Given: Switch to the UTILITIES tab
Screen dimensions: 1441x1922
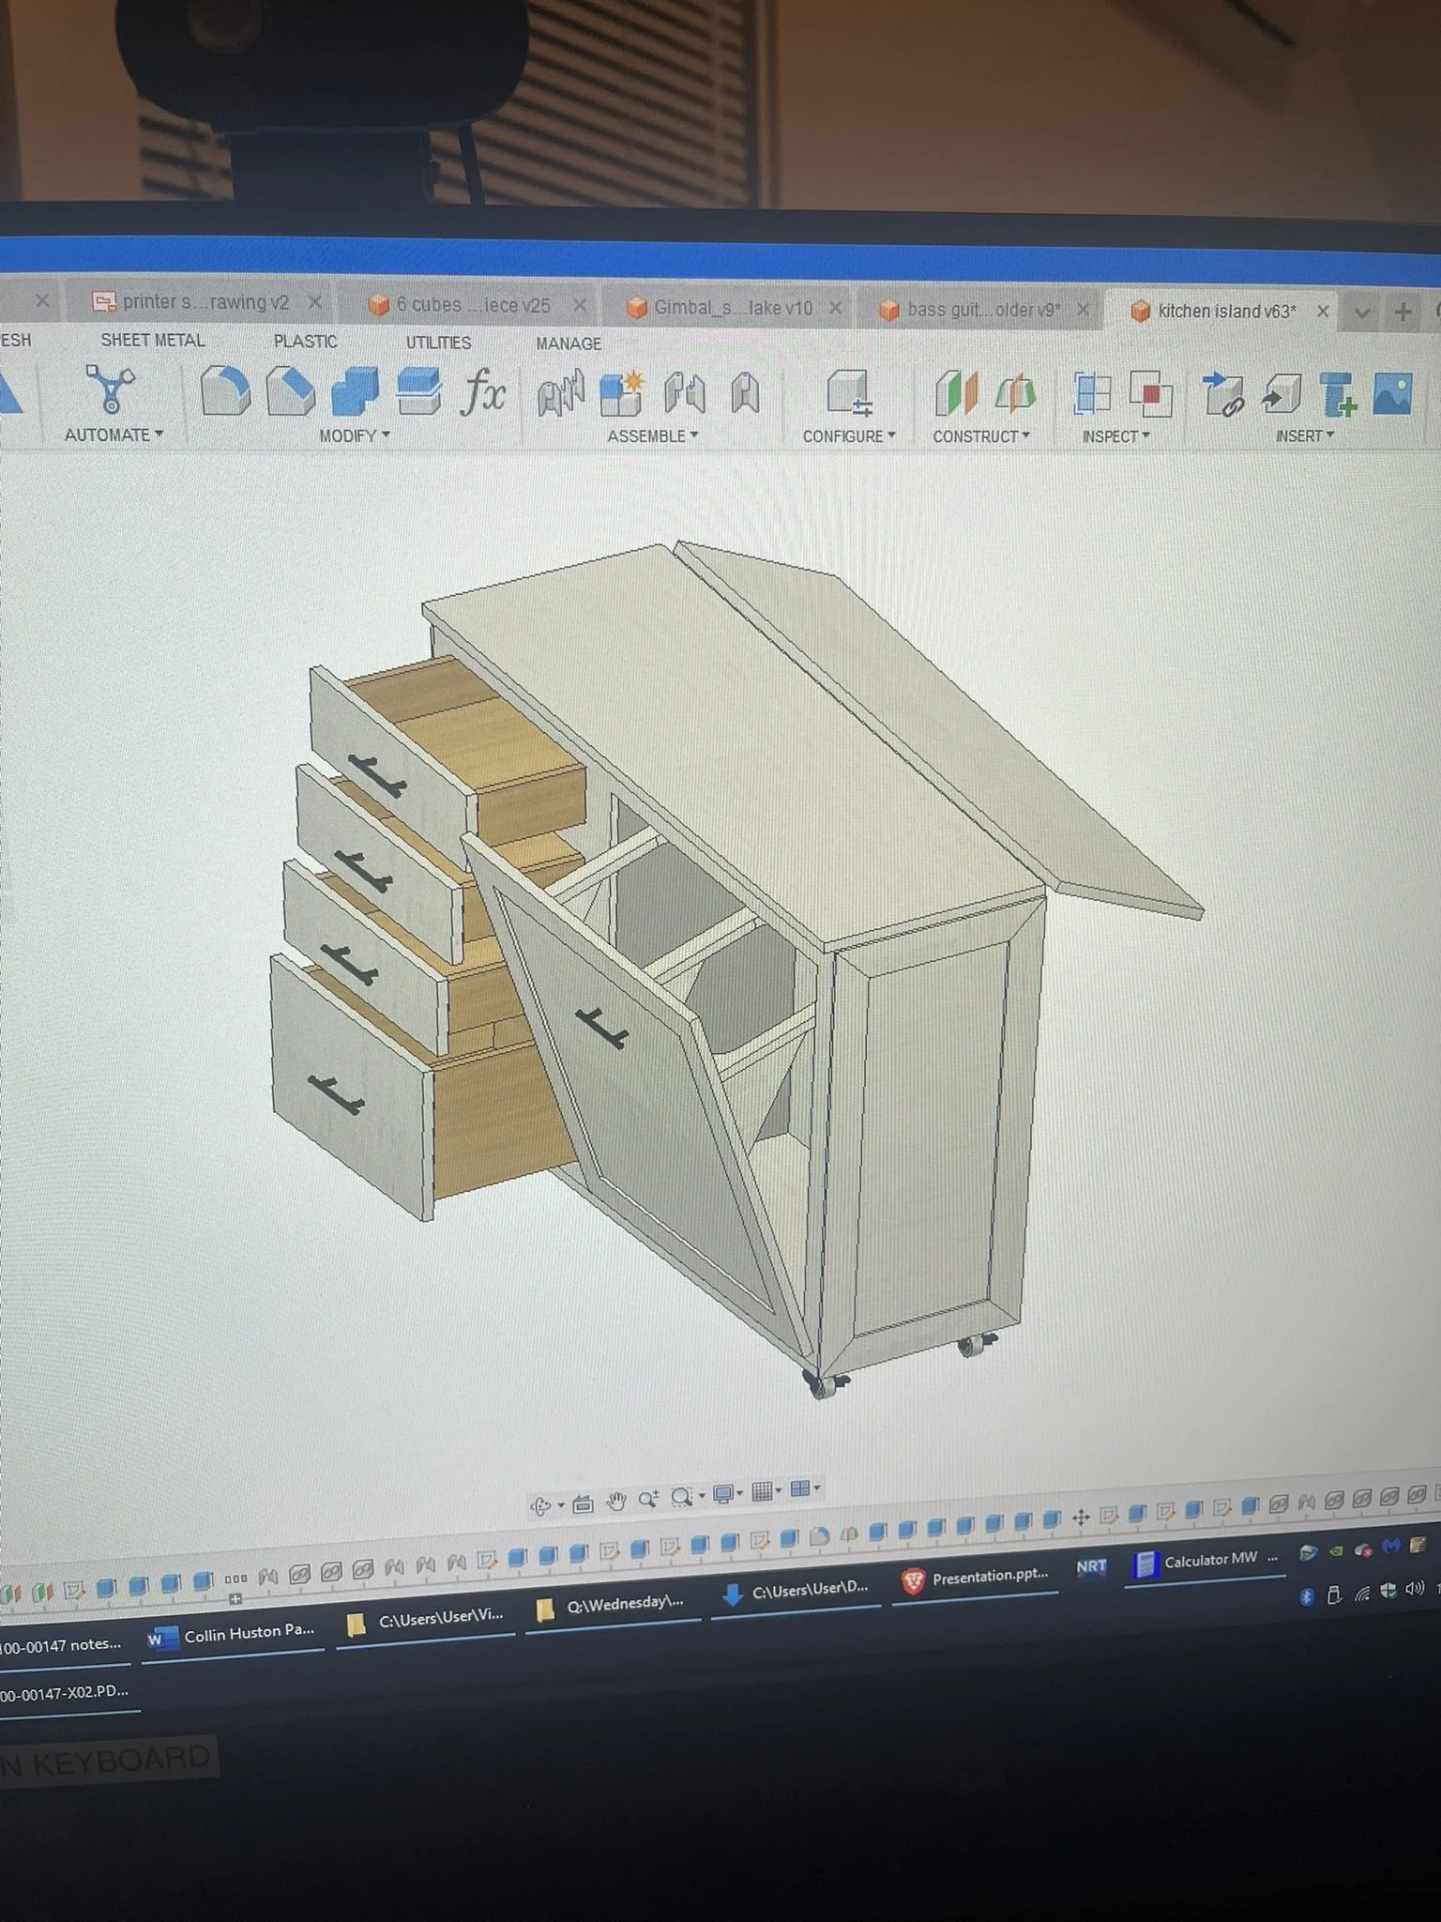Looking at the screenshot, I should coord(438,343).
